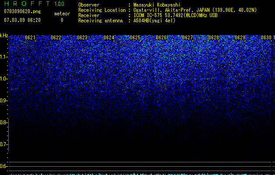This screenshot has height=175, width=275.
Task: Click the 1.1 frequency axis label
Action: (3, 57)
